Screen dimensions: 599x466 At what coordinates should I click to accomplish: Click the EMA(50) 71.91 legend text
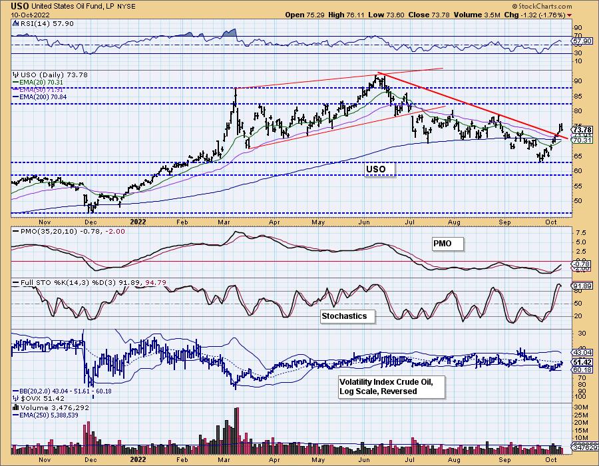coord(41,90)
